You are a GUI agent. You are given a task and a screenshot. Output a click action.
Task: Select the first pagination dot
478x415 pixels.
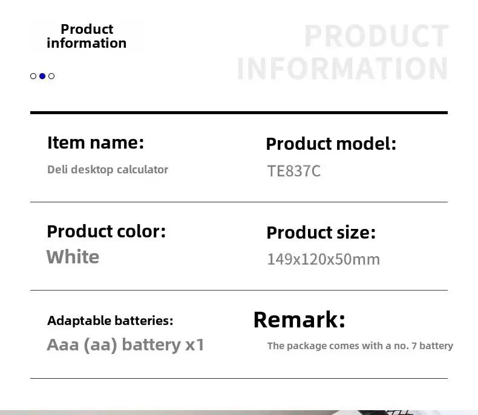33,76
